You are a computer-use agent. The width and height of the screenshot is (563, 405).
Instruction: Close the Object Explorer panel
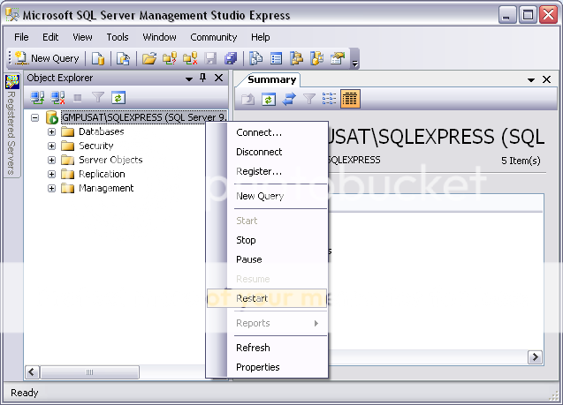click(218, 78)
